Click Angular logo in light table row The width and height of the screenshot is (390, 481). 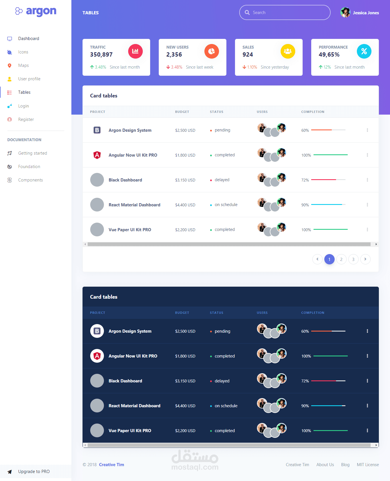pyautogui.click(x=97, y=155)
